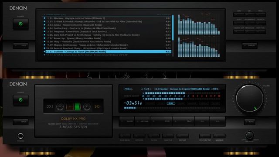Open the MAIN MENU button
Viewport: 279px width, 157px height.
pos(125,136)
